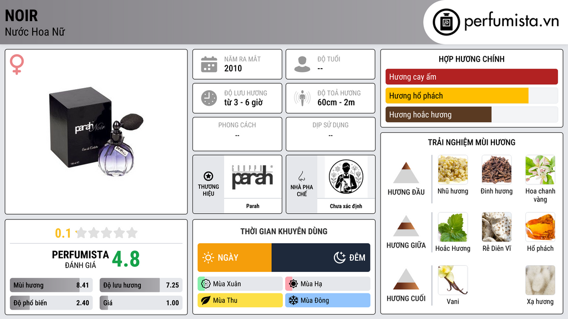Click the Parah brand name label
Image resolution: width=568 pixels, height=319 pixels.
[252, 206]
